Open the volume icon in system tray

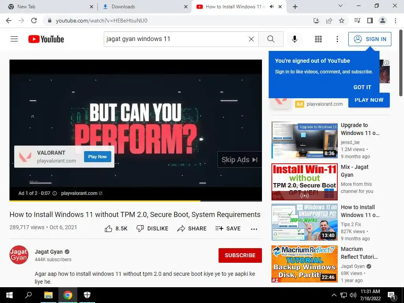point(353,295)
